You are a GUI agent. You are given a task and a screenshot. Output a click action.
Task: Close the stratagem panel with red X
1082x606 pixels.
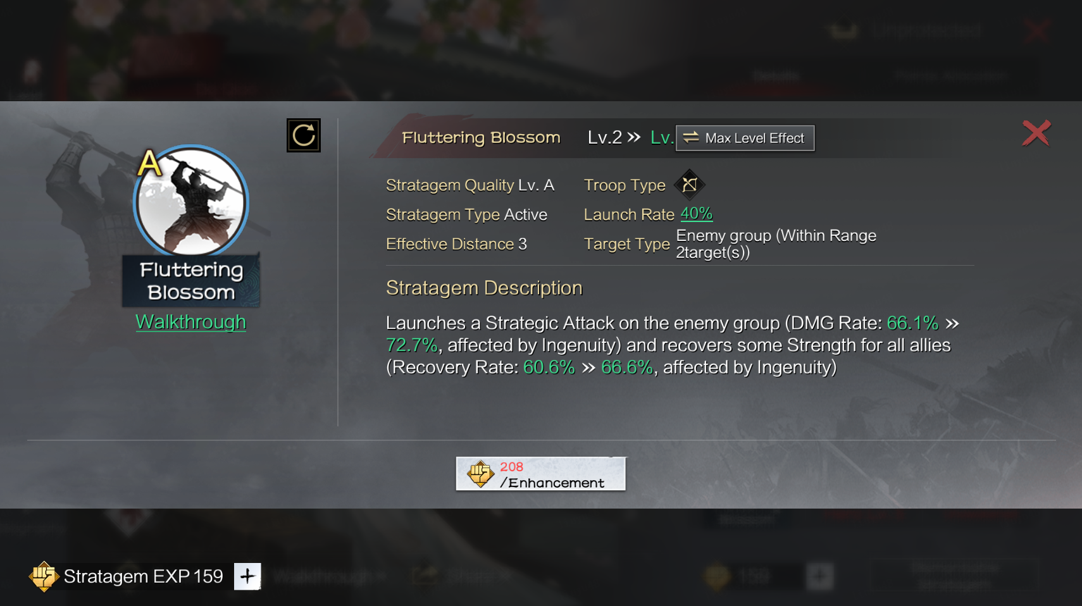point(1036,133)
